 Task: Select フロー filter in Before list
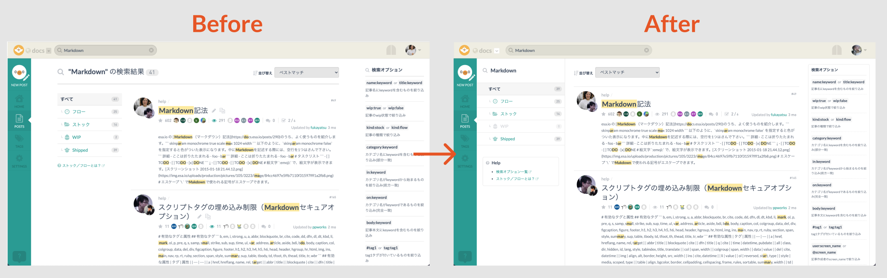click(89, 112)
